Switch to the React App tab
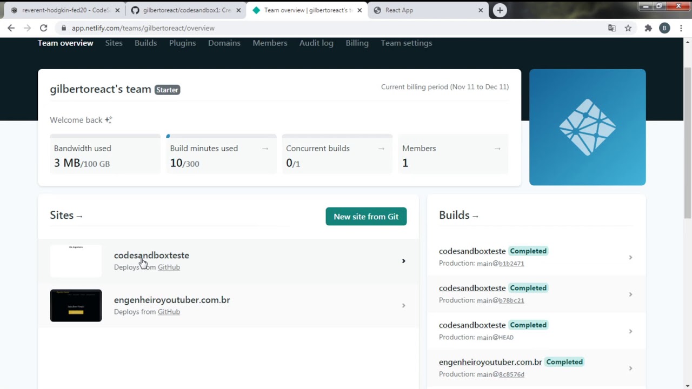This screenshot has width=692, height=389. (428, 10)
